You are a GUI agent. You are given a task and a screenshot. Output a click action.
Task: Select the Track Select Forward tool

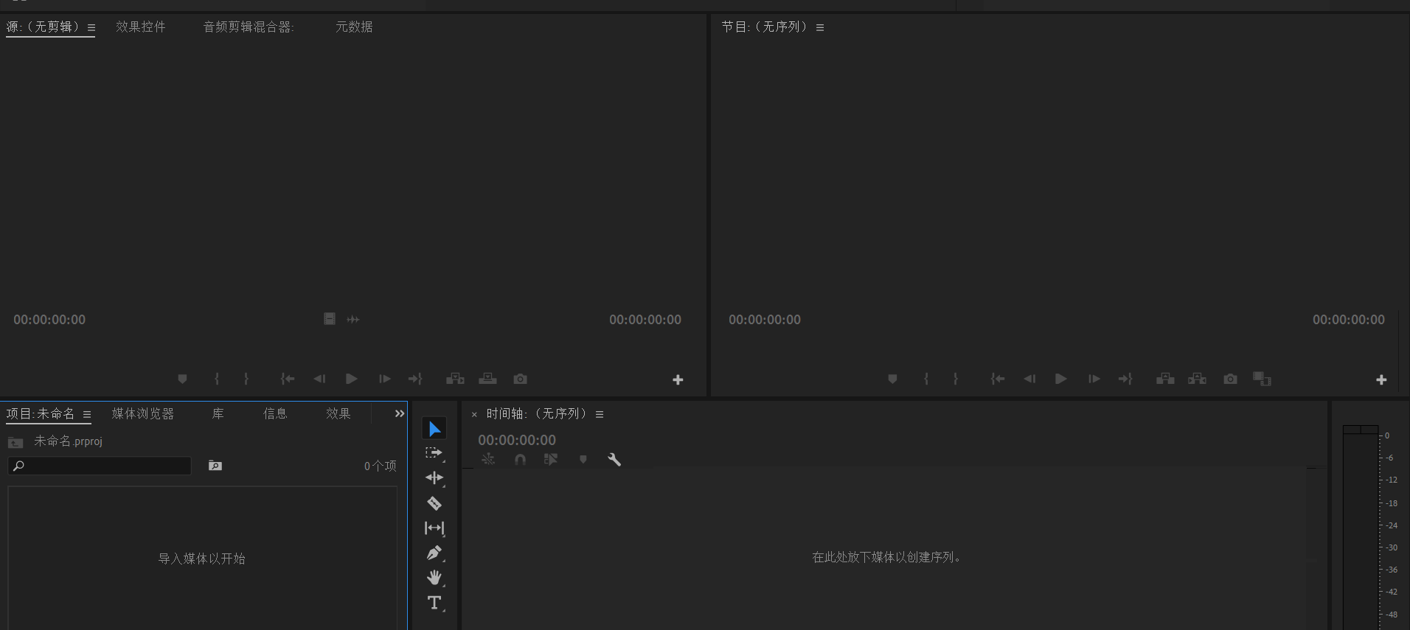click(434, 453)
